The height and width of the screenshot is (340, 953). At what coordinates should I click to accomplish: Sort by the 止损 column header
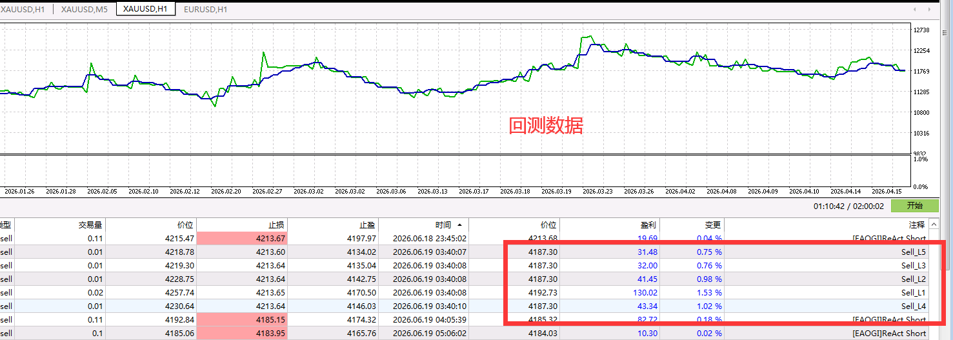click(x=276, y=225)
